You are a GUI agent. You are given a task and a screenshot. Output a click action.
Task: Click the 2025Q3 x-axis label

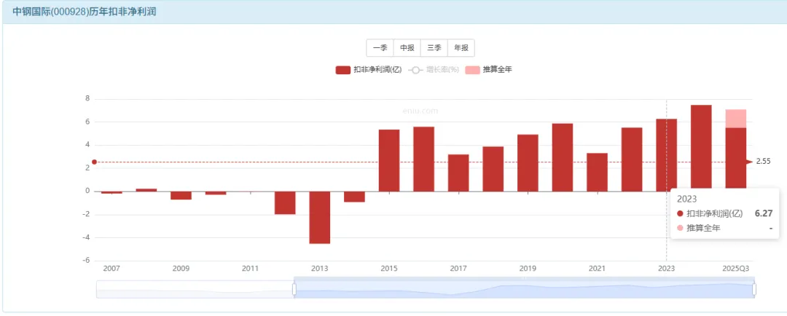(x=736, y=269)
